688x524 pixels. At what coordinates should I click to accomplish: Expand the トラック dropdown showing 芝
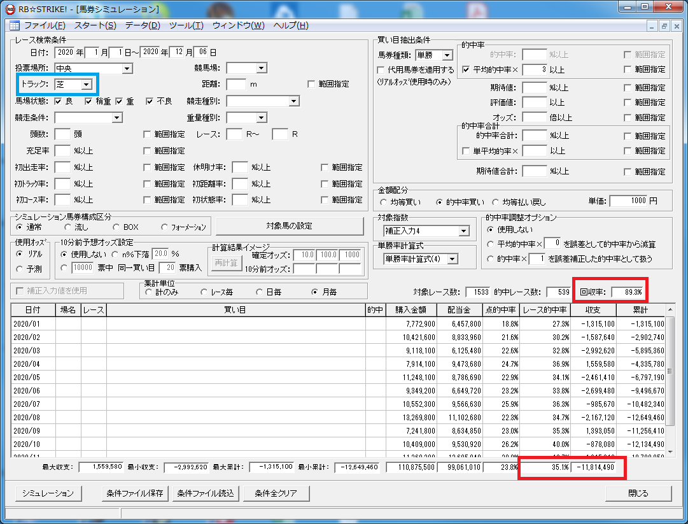pos(87,84)
